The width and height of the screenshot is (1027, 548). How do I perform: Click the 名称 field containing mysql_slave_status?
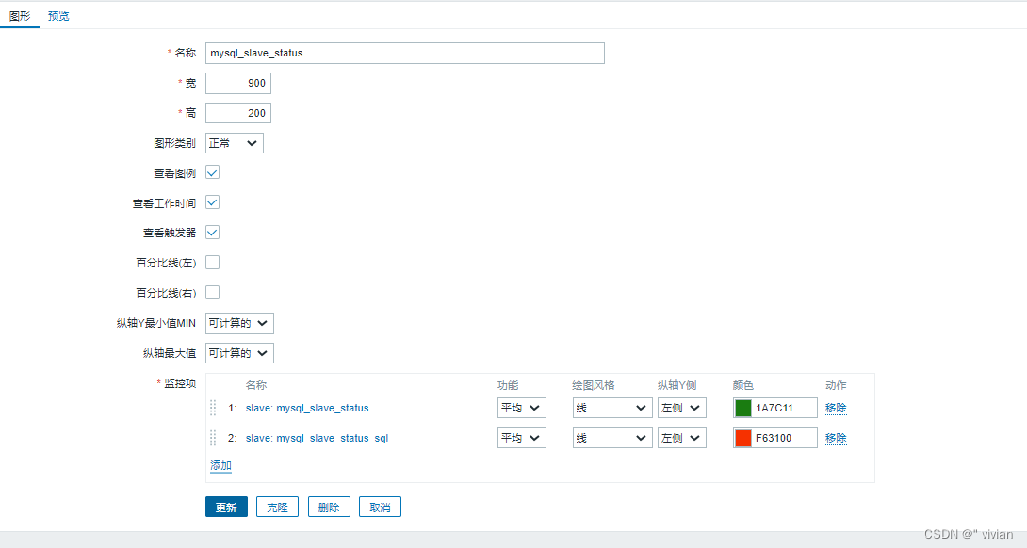point(405,53)
